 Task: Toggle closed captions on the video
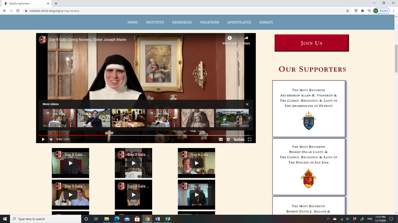[221, 139]
